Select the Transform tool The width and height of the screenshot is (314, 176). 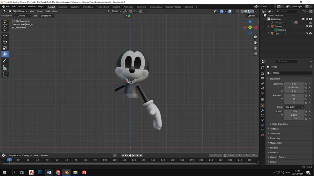click(x=5, y=54)
